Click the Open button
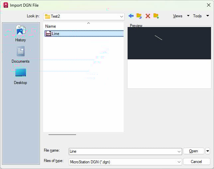Image resolution: width=214 pixels, height=169 pixels. (193, 151)
